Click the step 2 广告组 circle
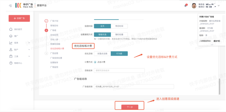The image size is (226, 112). pyautogui.click(x=46, y=30)
